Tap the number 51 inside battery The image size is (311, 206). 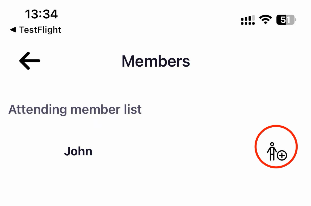285,20
